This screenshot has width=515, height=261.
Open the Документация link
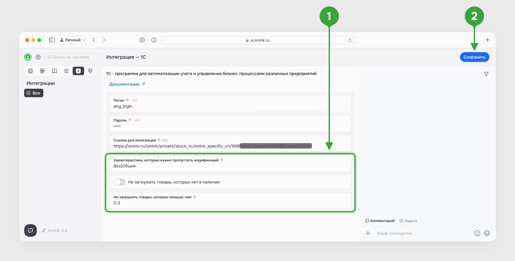(127, 84)
